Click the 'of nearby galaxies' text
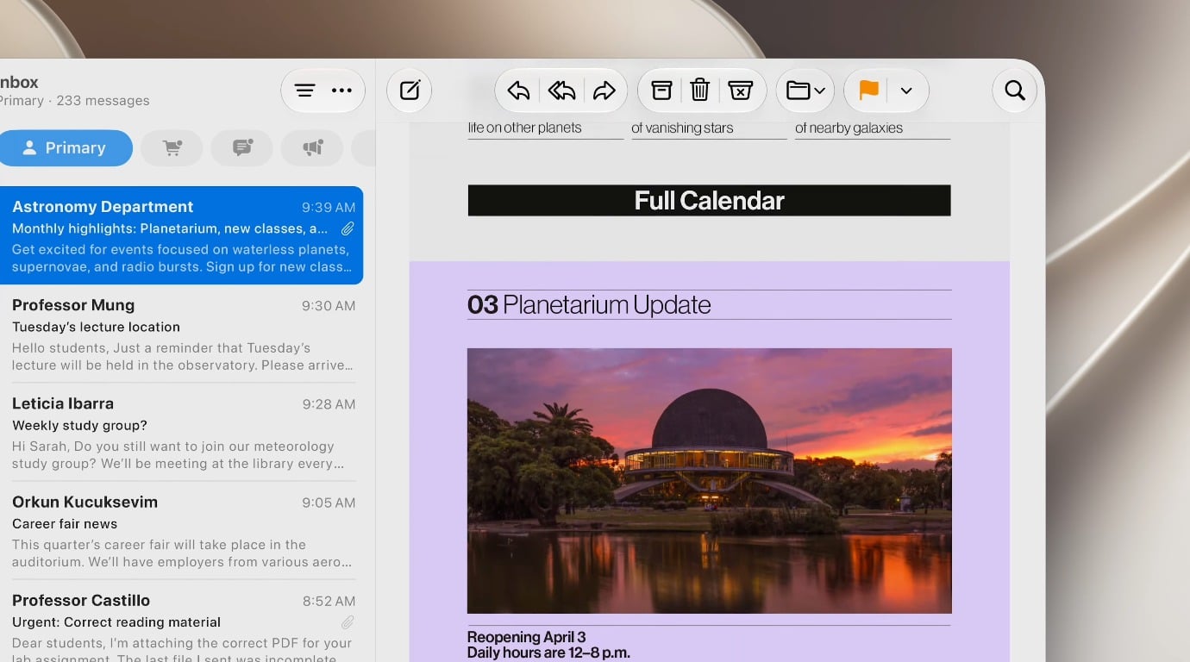 849,128
